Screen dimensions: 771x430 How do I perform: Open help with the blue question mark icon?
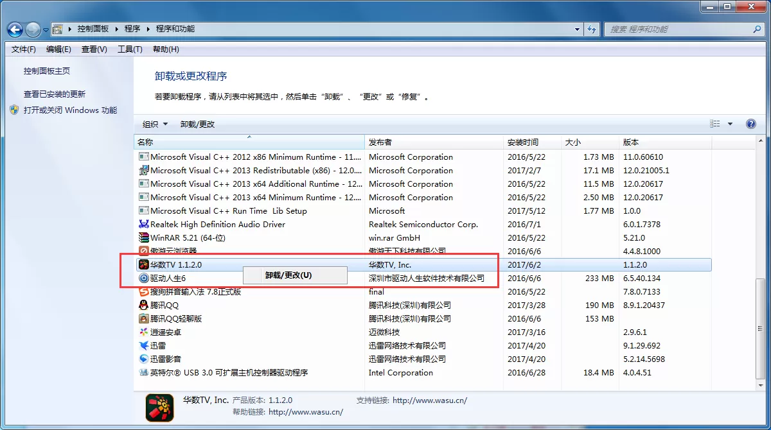(750, 124)
